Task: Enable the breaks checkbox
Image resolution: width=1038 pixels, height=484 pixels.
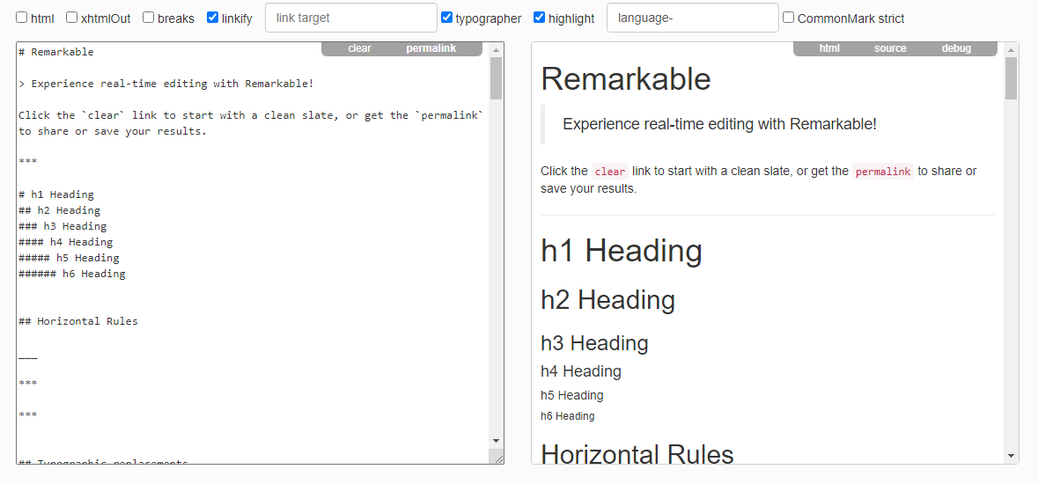Action: point(148,18)
